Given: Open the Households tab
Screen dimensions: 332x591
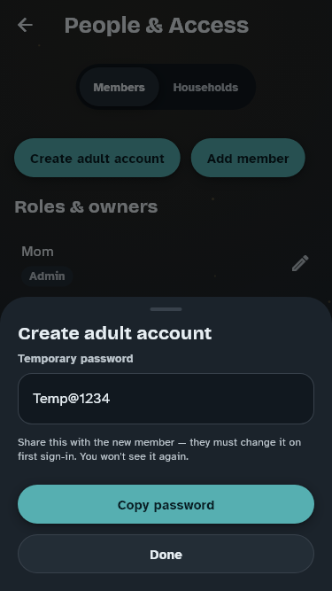Looking at the screenshot, I should (205, 87).
